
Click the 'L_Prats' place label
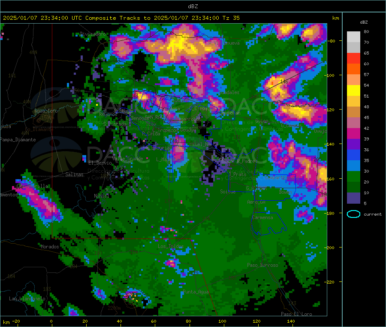[238, 174]
